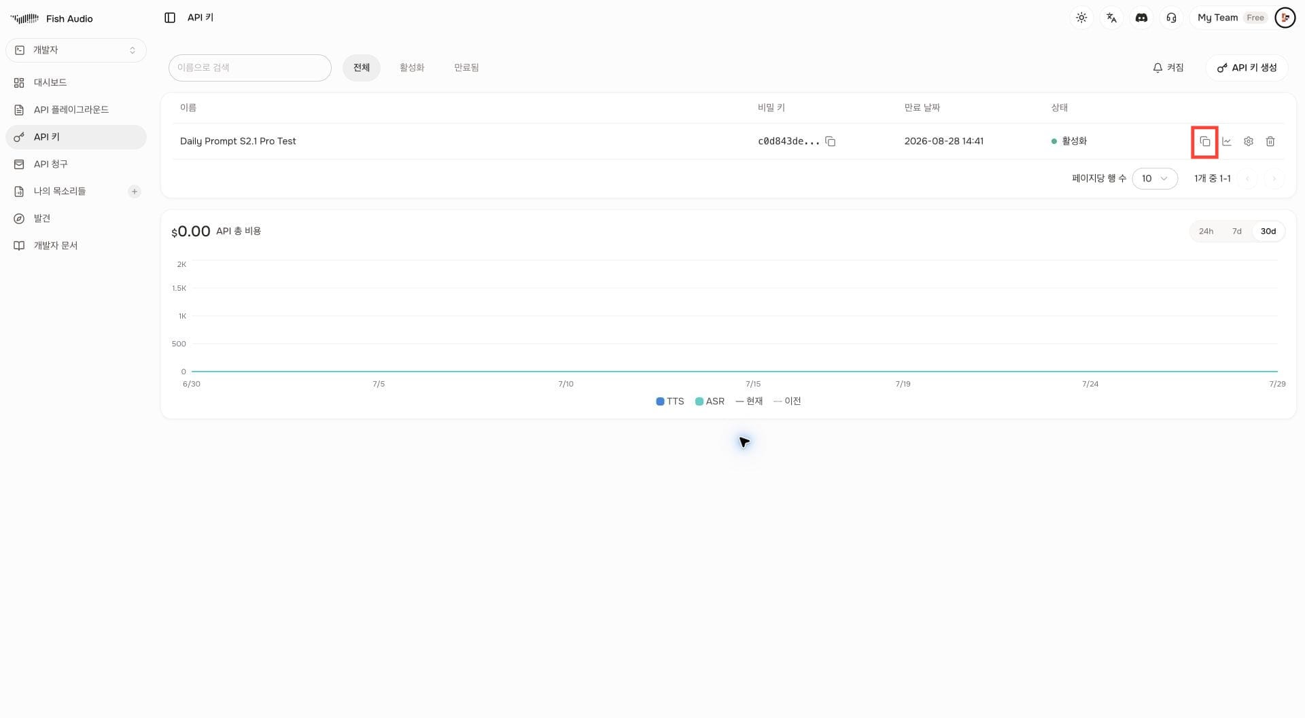Open API 플레이그라운드 in the sidebar

tap(76, 110)
